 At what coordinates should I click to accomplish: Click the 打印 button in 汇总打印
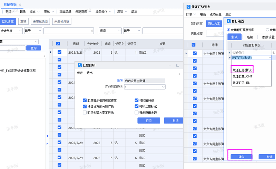click(149, 121)
